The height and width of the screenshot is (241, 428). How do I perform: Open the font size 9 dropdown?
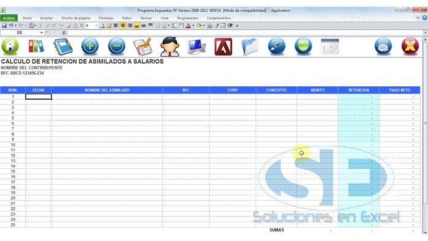tap(97, 26)
